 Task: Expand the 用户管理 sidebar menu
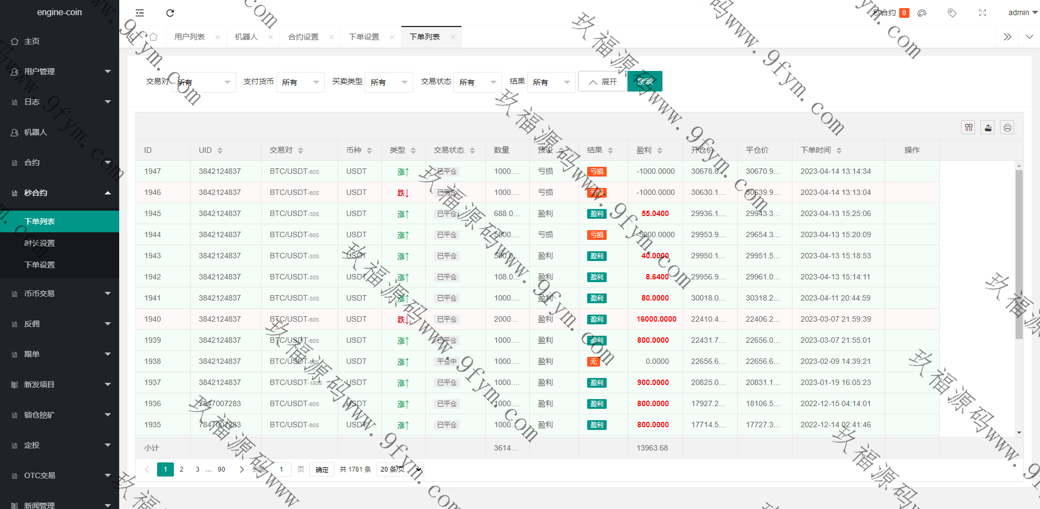pos(60,71)
